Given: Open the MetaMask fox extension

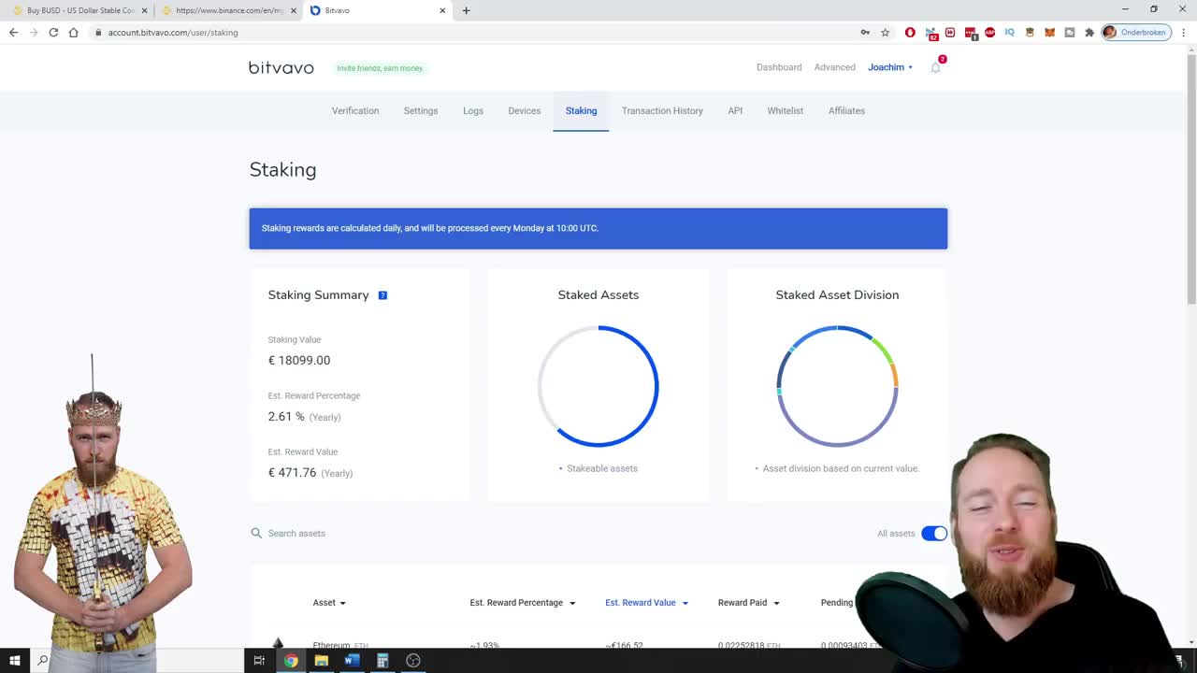Looking at the screenshot, I should (x=1049, y=32).
